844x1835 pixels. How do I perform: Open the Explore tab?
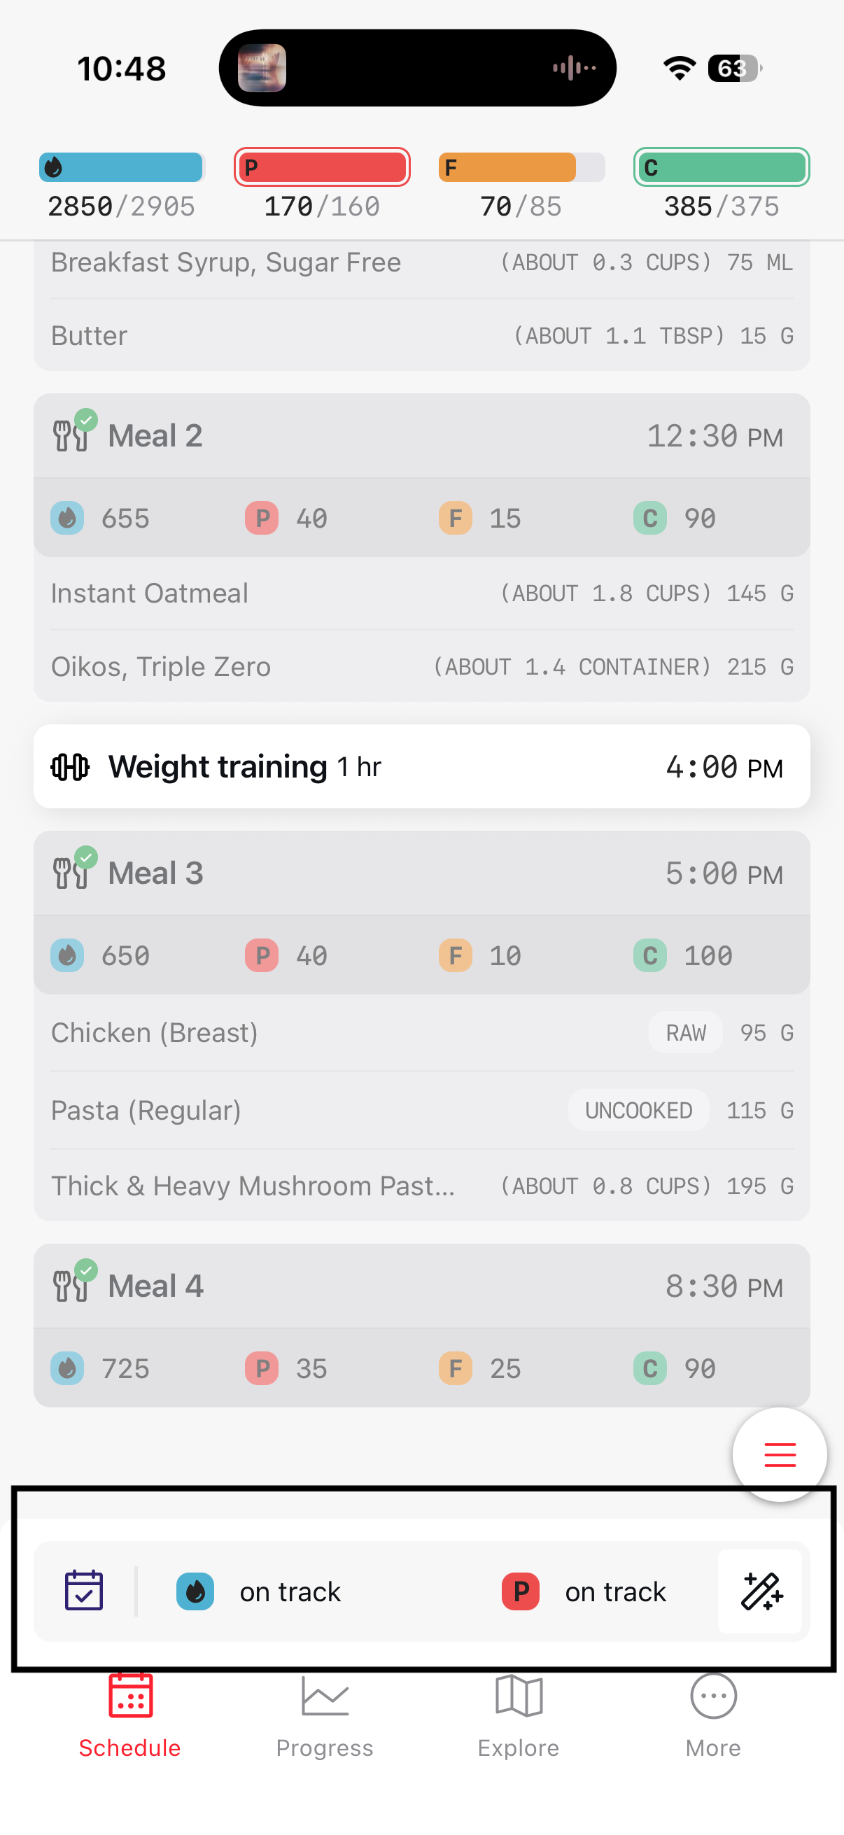[x=519, y=1716]
